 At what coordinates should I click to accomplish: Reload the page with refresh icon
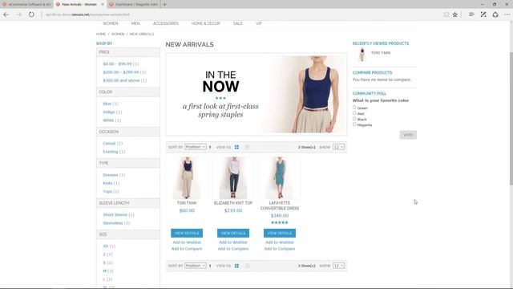click(31, 14)
